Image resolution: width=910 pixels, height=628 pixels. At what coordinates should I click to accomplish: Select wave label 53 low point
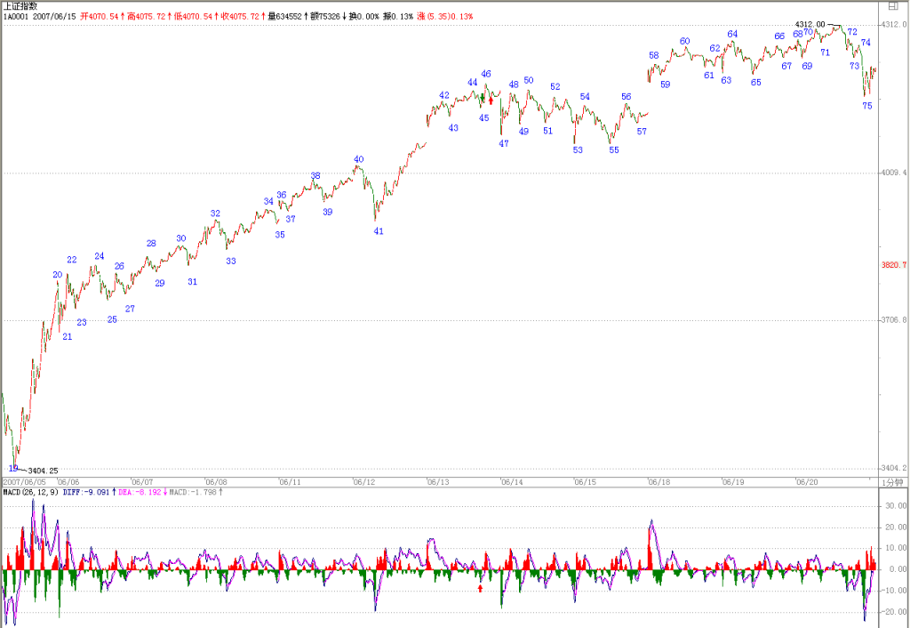click(x=578, y=149)
